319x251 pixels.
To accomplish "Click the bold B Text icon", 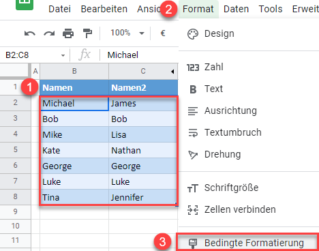I will click(193, 89).
